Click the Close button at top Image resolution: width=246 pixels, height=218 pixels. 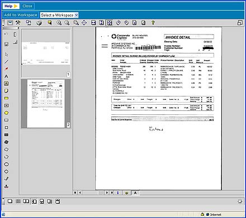(27, 6)
